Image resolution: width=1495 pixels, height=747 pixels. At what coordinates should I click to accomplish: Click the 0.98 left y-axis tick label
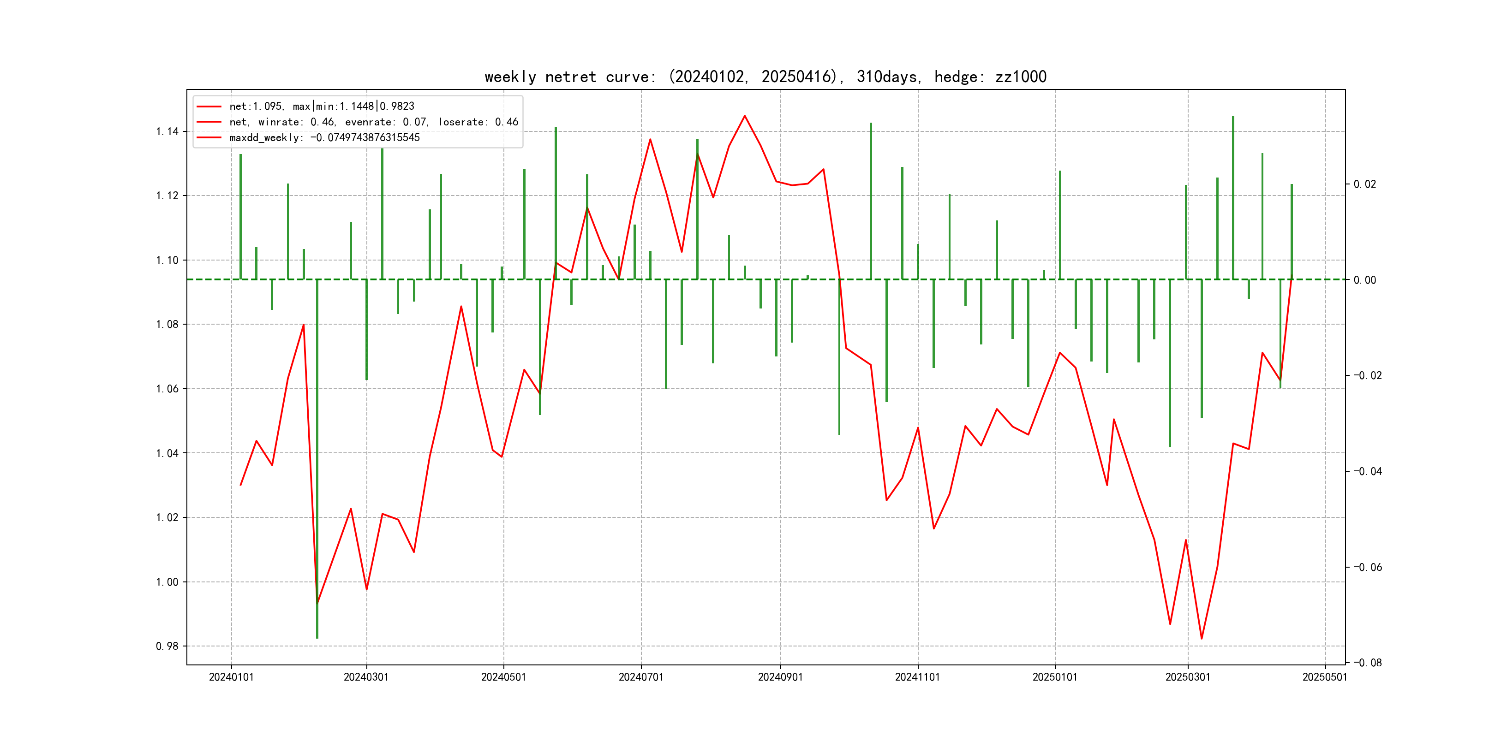tap(167, 646)
